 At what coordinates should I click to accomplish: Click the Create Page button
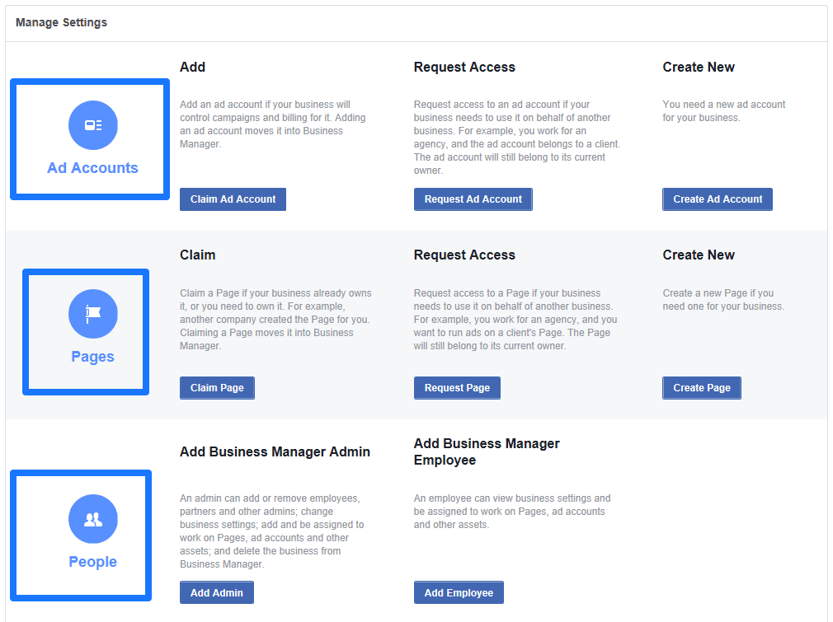pos(701,388)
